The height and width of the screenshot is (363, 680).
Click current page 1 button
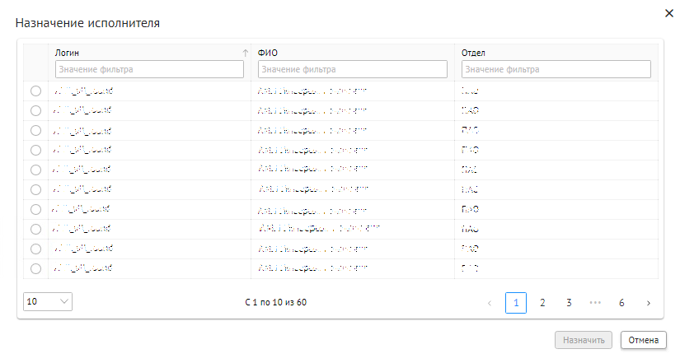coord(516,303)
